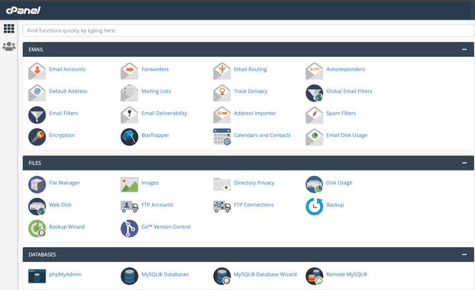Image resolution: width=475 pixels, height=290 pixels.
Task: Go to MySQL Database Wizard link
Action: 265,275
